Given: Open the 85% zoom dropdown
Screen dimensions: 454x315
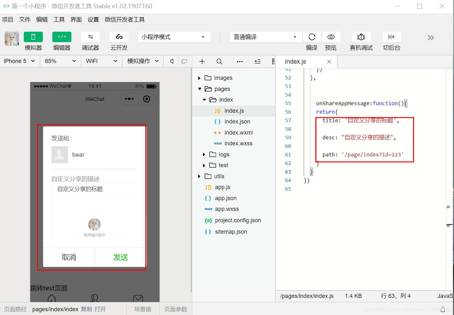Looking at the screenshot, I should [61, 61].
